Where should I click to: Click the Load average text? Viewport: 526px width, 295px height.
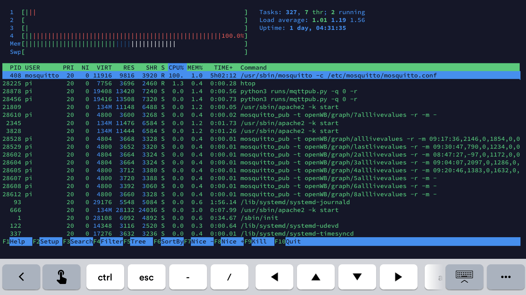click(312, 20)
